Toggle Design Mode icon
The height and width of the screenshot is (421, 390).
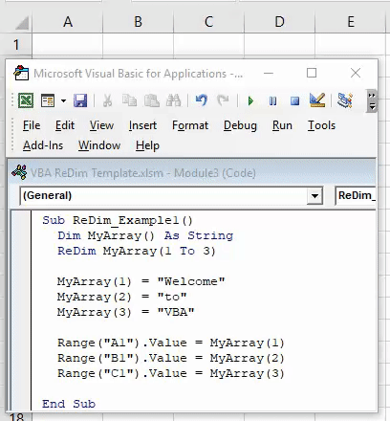click(x=317, y=100)
